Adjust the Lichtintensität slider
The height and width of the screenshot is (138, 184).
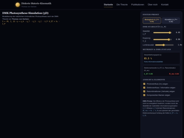pyautogui.click(x=164, y=45)
